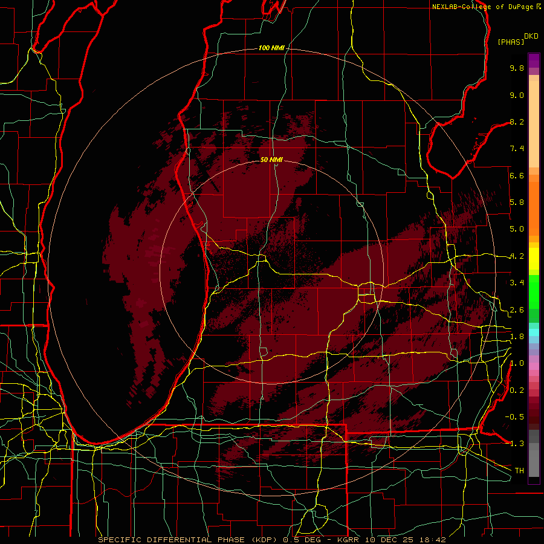
Task: Click the 50 NMI range ring label
Action: coord(271,160)
